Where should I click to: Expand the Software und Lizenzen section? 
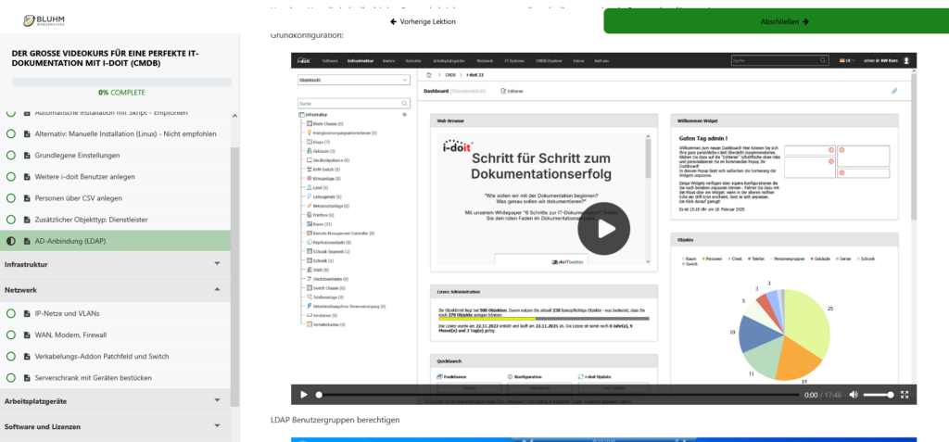pos(217,426)
